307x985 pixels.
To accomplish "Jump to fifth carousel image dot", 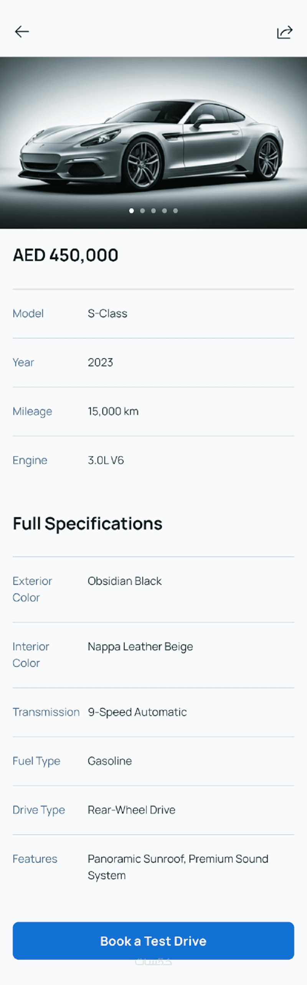I will coord(175,211).
